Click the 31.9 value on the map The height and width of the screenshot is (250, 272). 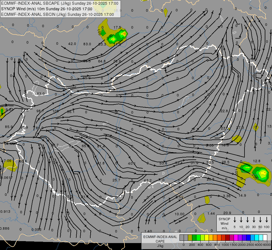pyautogui.click(x=194, y=163)
